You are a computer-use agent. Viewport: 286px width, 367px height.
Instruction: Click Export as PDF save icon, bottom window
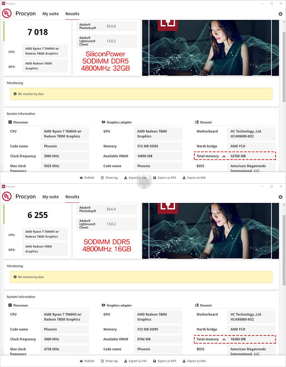154,361
